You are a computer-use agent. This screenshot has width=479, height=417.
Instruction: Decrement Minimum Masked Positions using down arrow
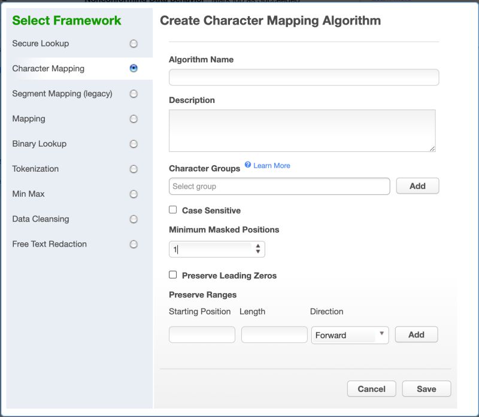[x=257, y=251]
